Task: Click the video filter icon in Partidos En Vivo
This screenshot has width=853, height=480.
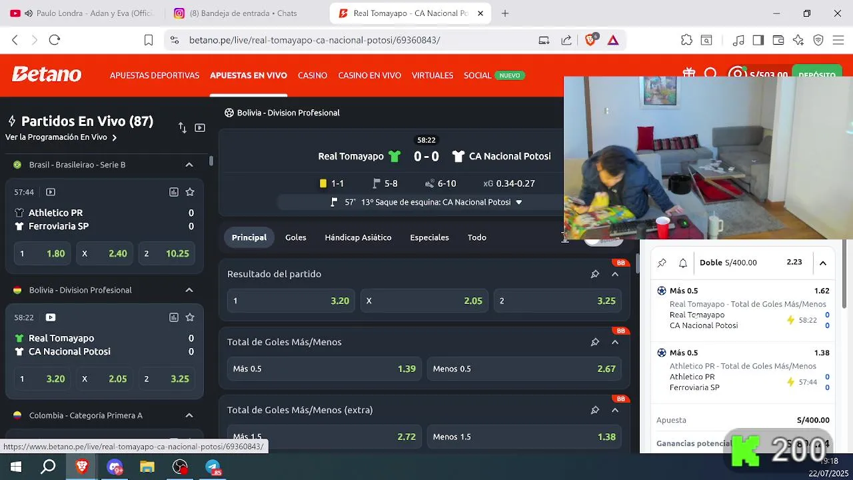Action: point(200,127)
